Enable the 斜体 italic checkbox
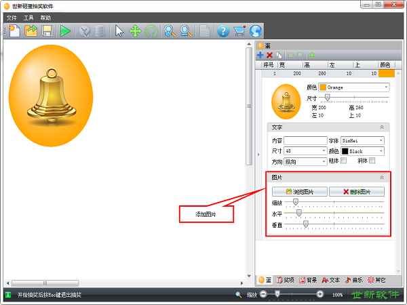Image resolution: width=407 pixels, height=305 pixels. click(x=372, y=161)
